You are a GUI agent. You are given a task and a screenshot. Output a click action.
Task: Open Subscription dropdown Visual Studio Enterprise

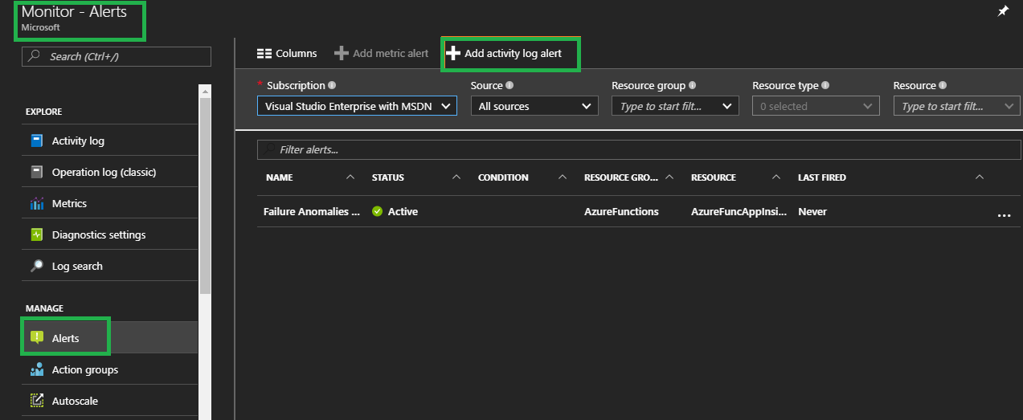tap(357, 106)
